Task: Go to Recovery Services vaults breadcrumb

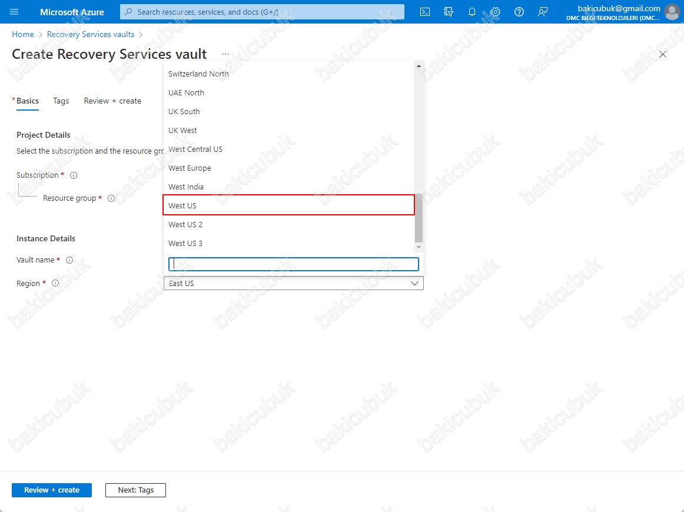Action: tap(91, 35)
